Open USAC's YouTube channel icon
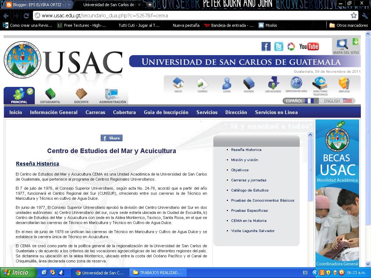Image resolution: width=371 pixels, height=278 pixels. tap(309, 46)
